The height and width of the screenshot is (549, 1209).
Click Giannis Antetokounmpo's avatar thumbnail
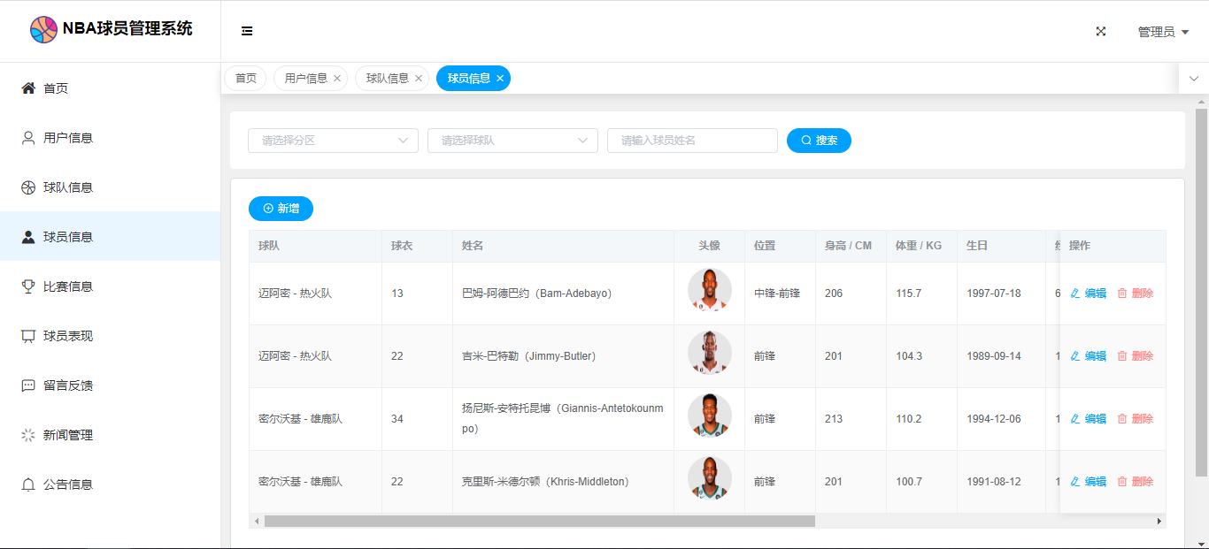709,416
